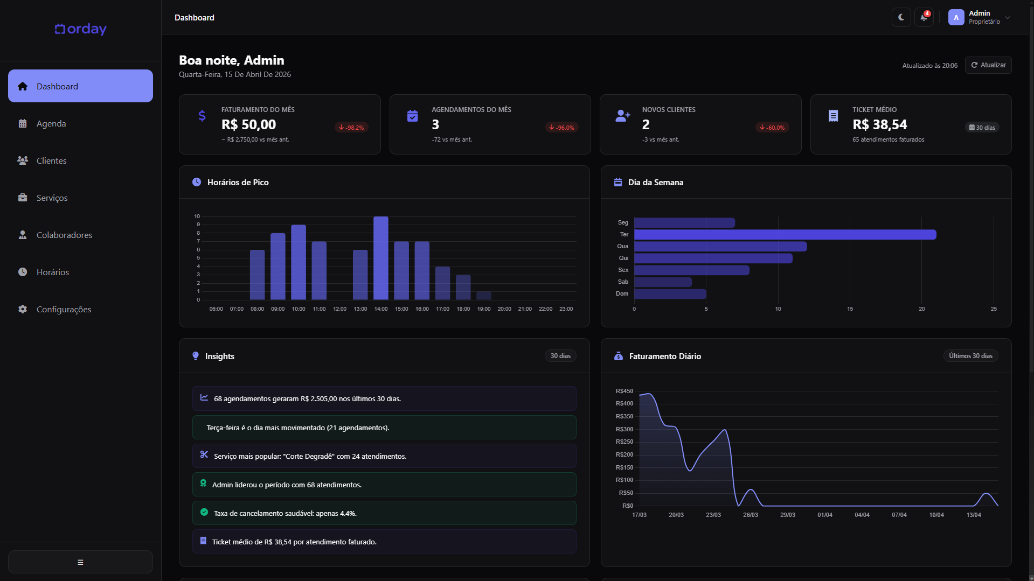The height and width of the screenshot is (581, 1034).
Task: Click the dollar icon on Faturamento do Mês card
Action: click(202, 115)
